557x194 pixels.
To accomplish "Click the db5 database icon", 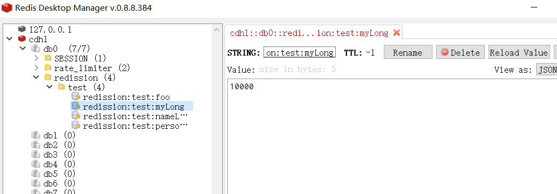I will pyautogui.click(x=35, y=173).
